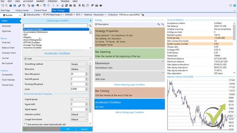Click the briefcase icon in toolbar

pyautogui.click(x=101, y=6)
